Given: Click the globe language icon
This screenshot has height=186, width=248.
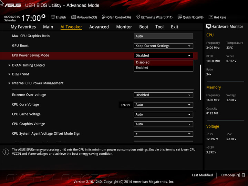Looking at the screenshot, I should pos(53,17).
